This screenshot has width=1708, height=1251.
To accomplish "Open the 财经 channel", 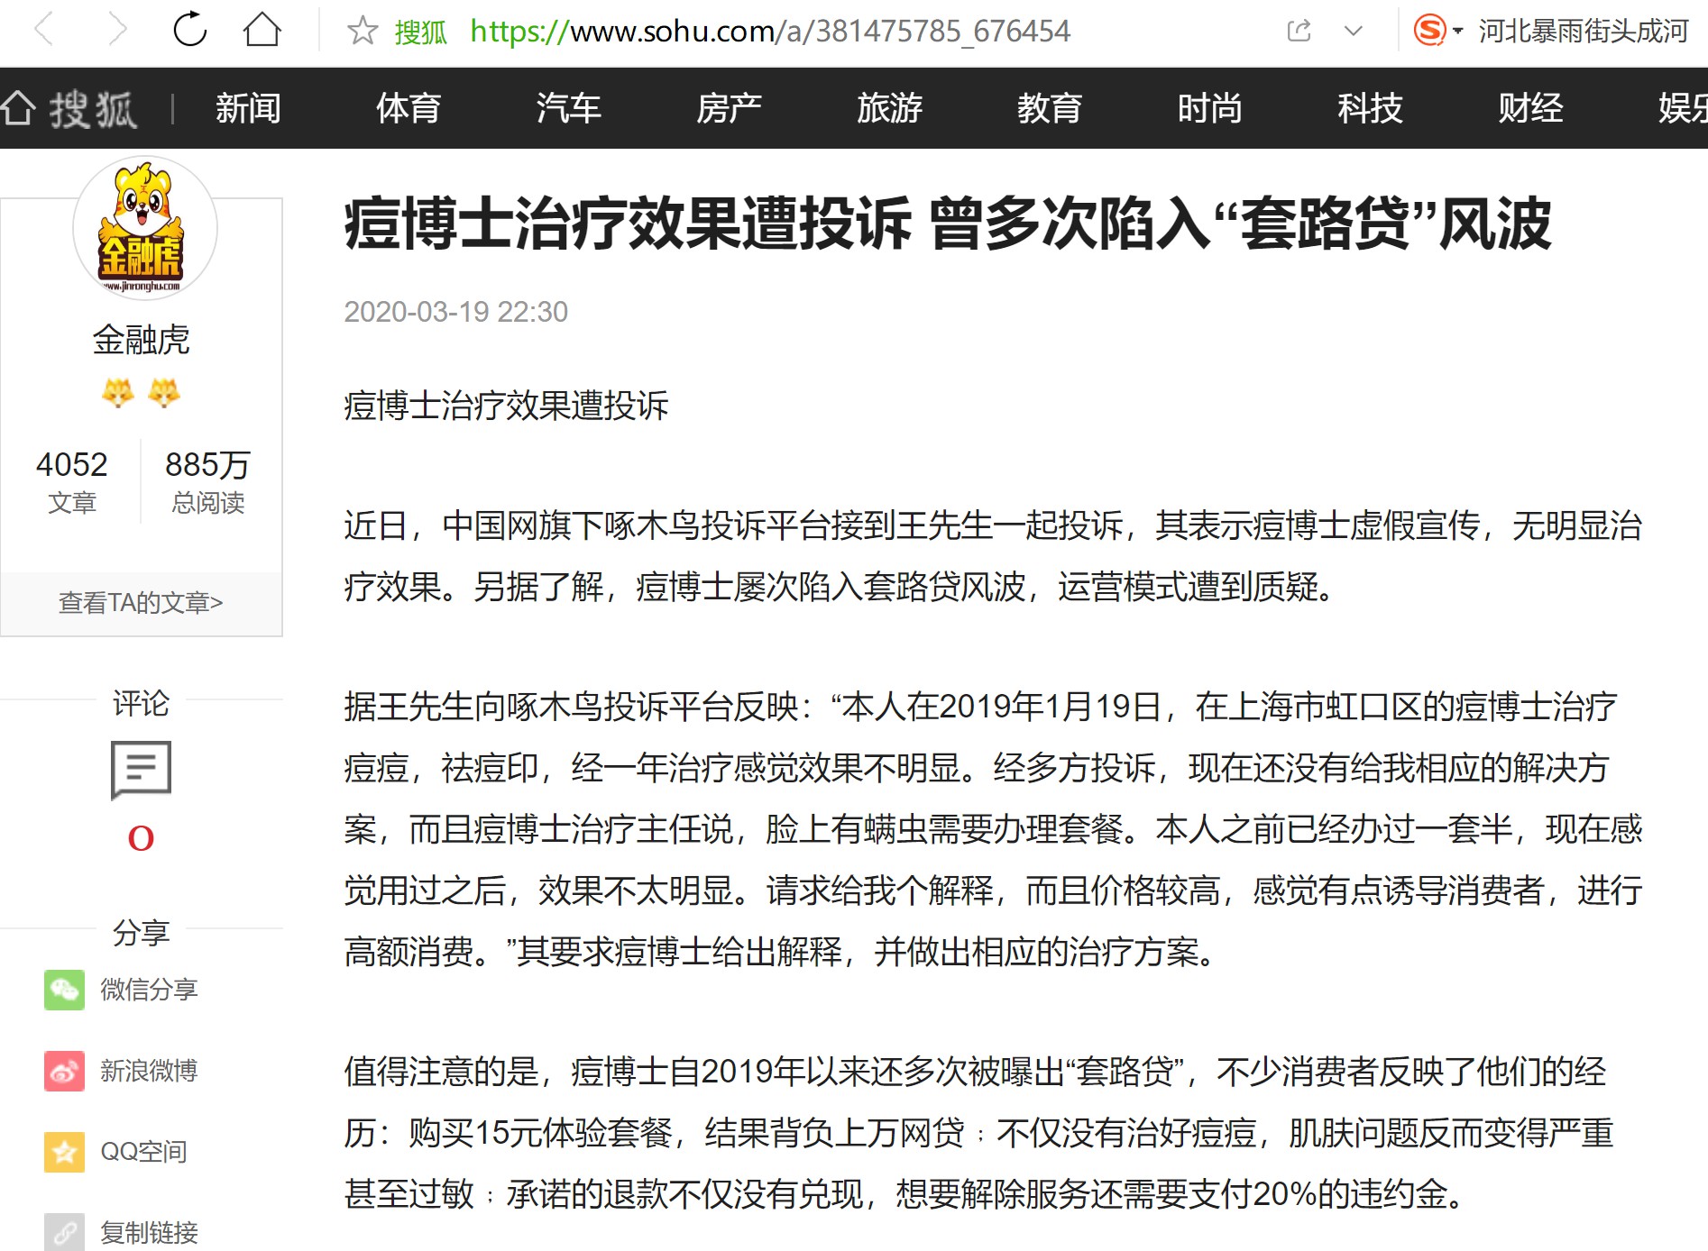I will [x=1530, y=108].
